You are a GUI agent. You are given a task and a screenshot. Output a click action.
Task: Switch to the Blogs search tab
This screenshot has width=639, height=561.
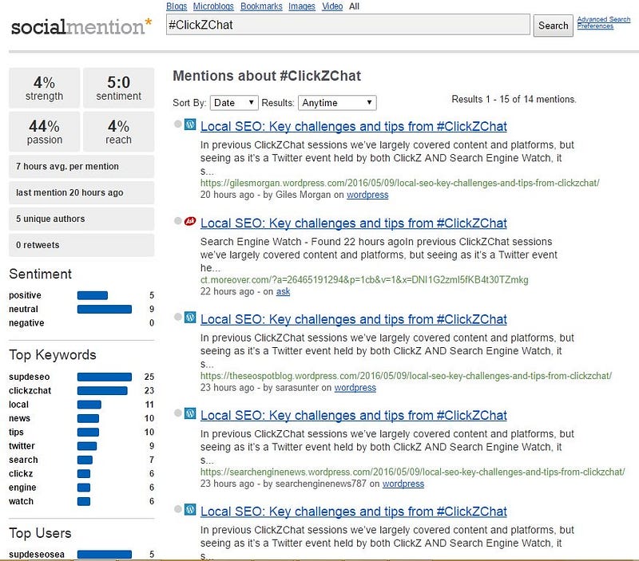pos(177,6)
